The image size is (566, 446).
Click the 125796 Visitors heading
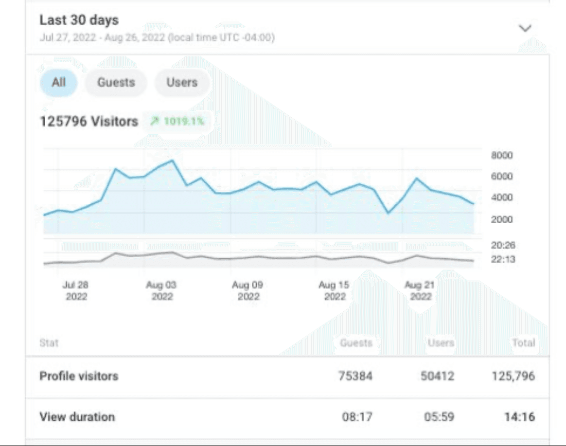(88, 122)
